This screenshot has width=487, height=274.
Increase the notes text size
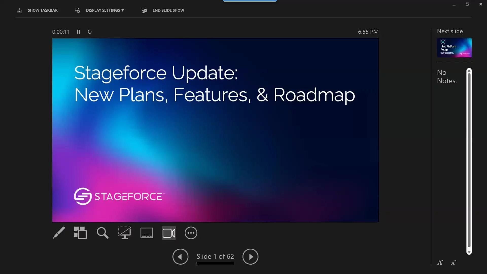[x=440, y=262]
